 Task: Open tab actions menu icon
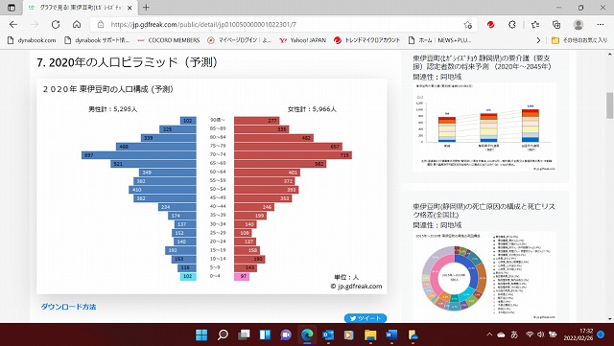[12, 8]
